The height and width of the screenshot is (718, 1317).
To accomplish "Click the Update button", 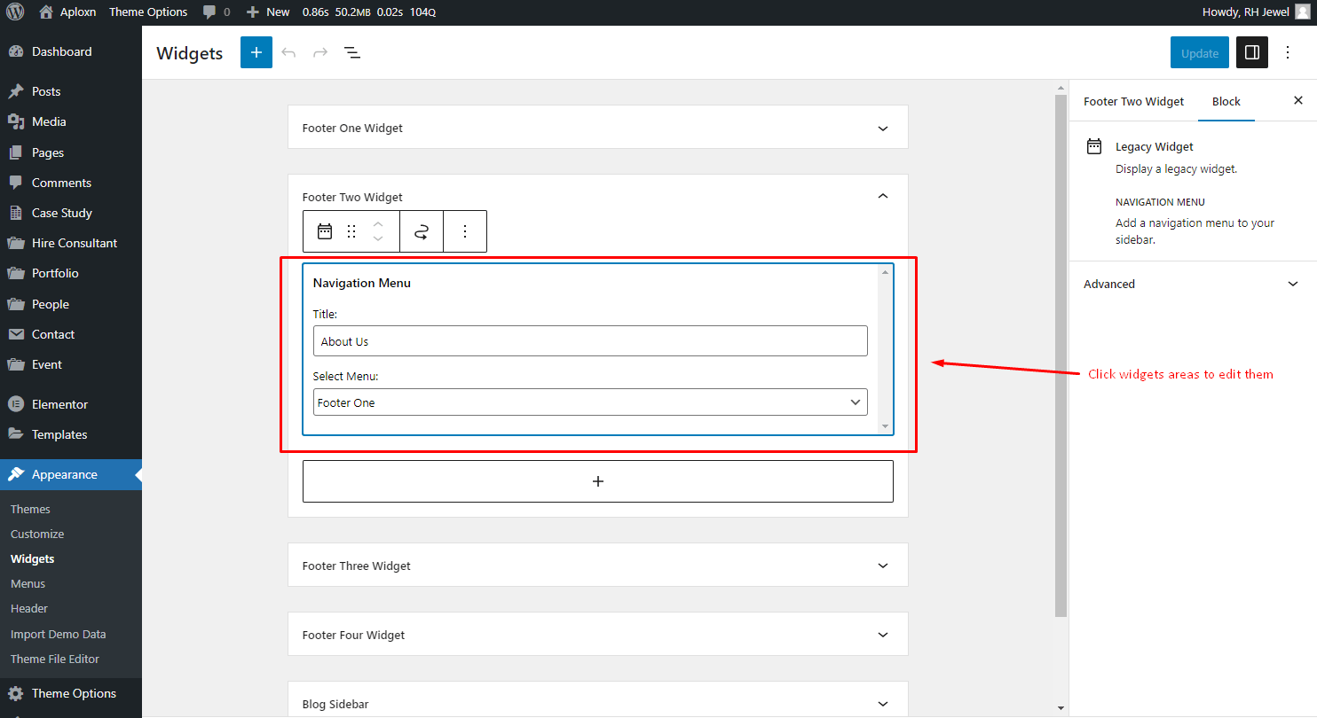I will (x=1200, y=52).
